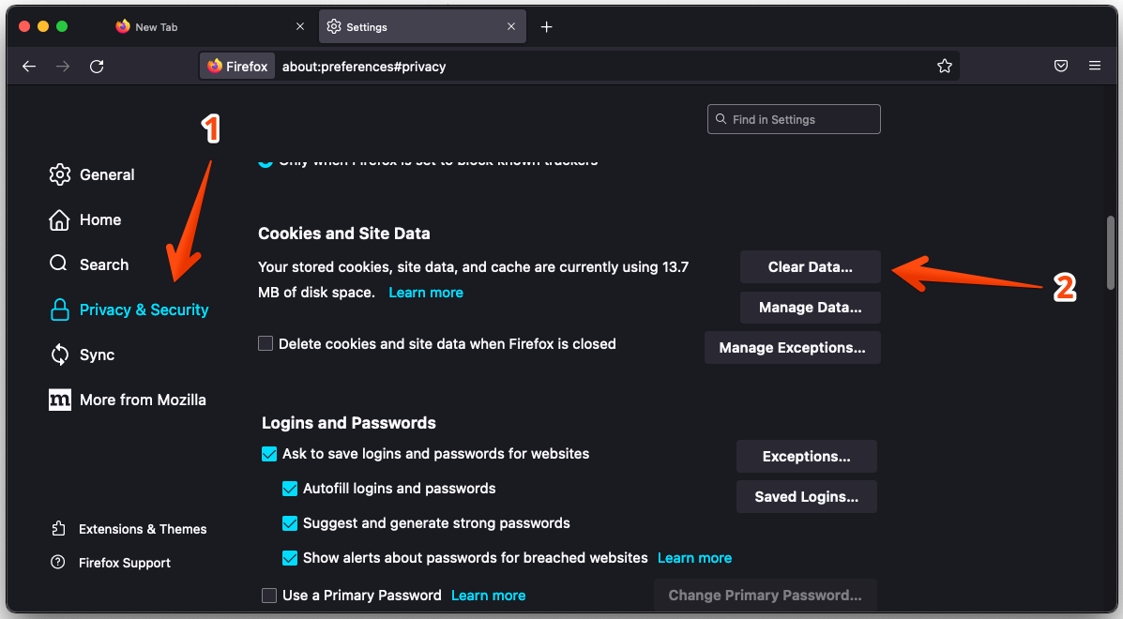Click the Clear Data button
The width and height of the screenshot is (1123, 619).
click(810, 267)
